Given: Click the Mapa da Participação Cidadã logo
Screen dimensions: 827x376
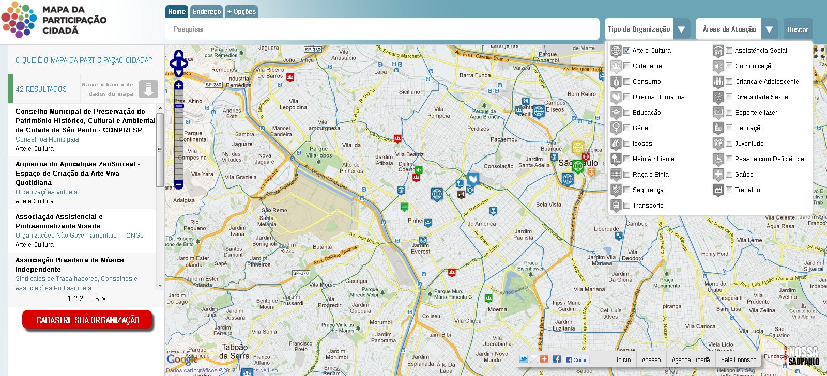Looking at the screenshot, I should click(x=54, y=20).
